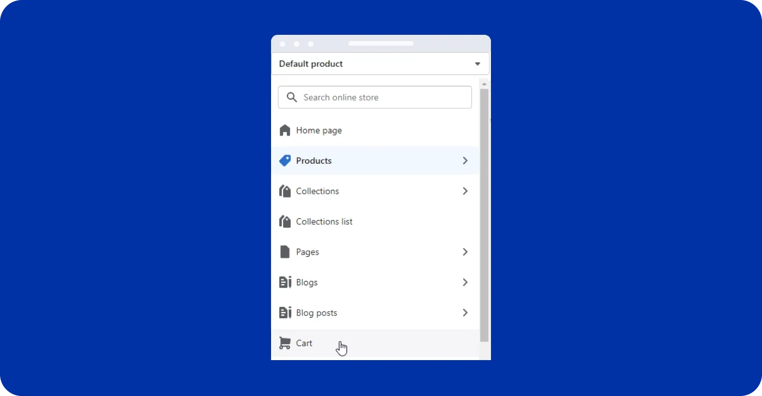Viewport: 762px width, 396px height.
Task: Select the Home page icon
Action: coord(285,130)
